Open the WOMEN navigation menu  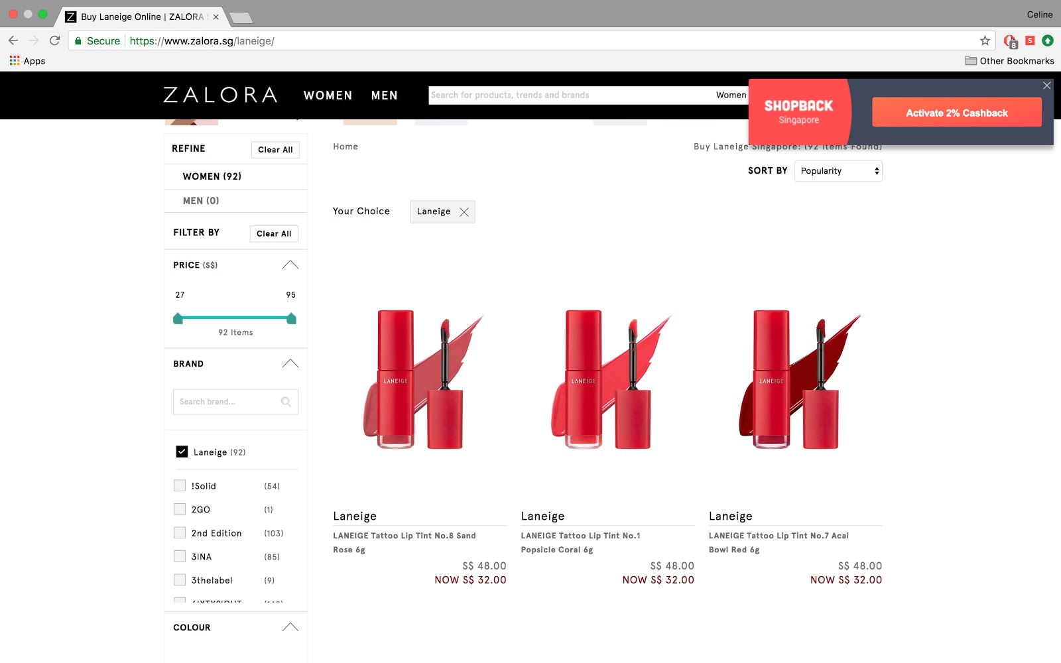pos(328,95)
